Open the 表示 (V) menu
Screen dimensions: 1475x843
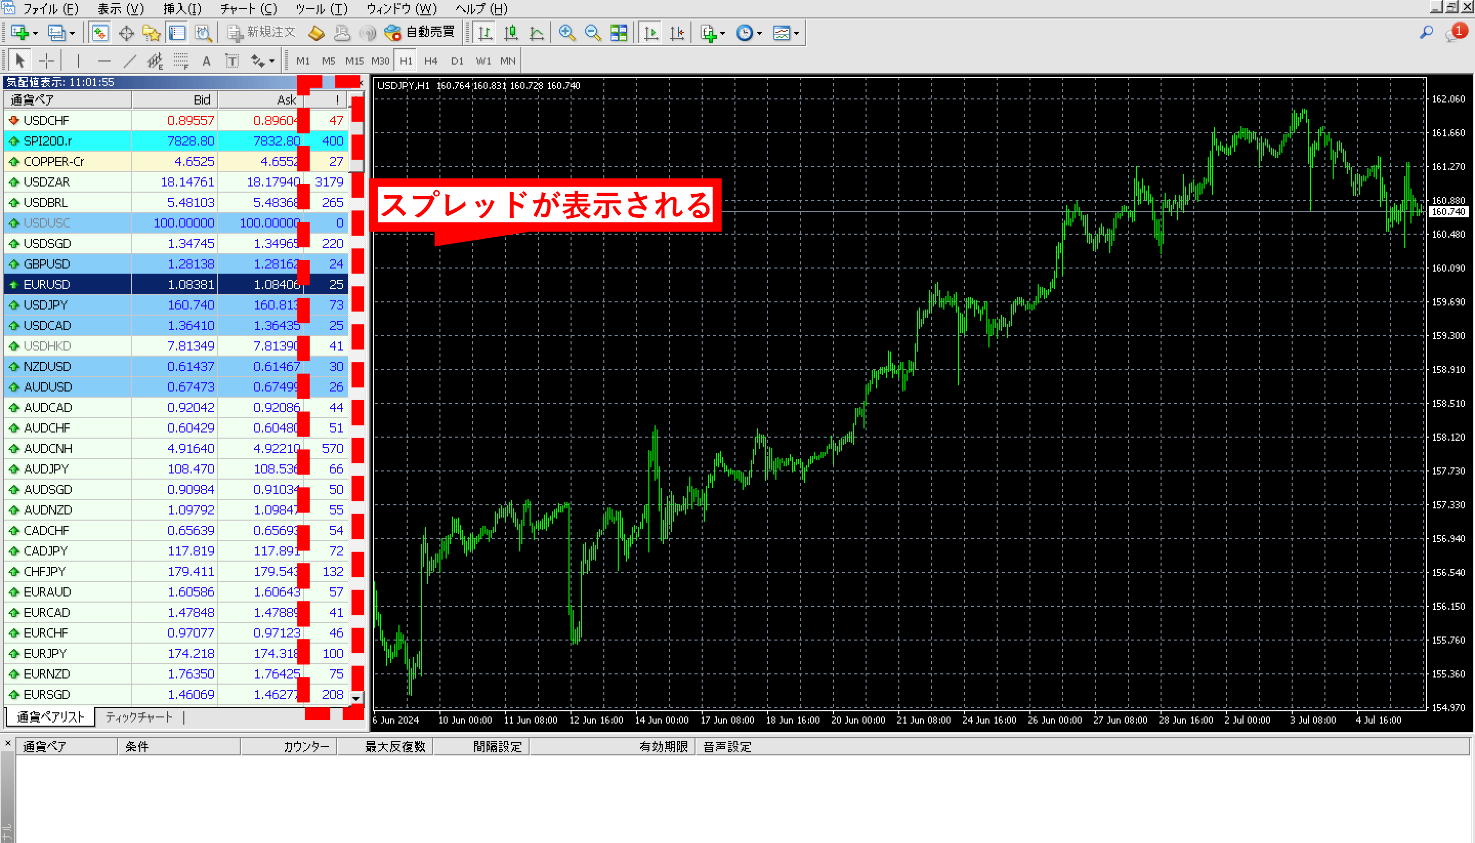click(x=120, y=9)
